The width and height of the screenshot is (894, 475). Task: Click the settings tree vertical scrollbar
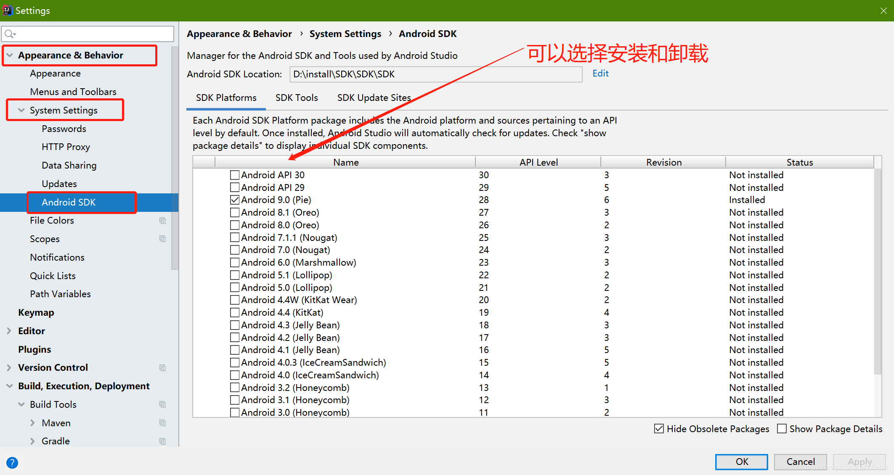tap(175, 158)
